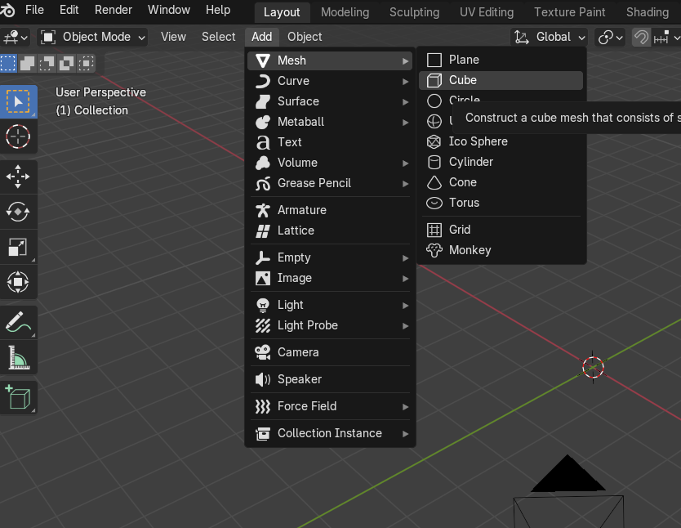
Task: Select the Rotate tool
Action: 18,212
